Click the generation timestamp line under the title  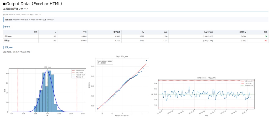pos(22,15)
